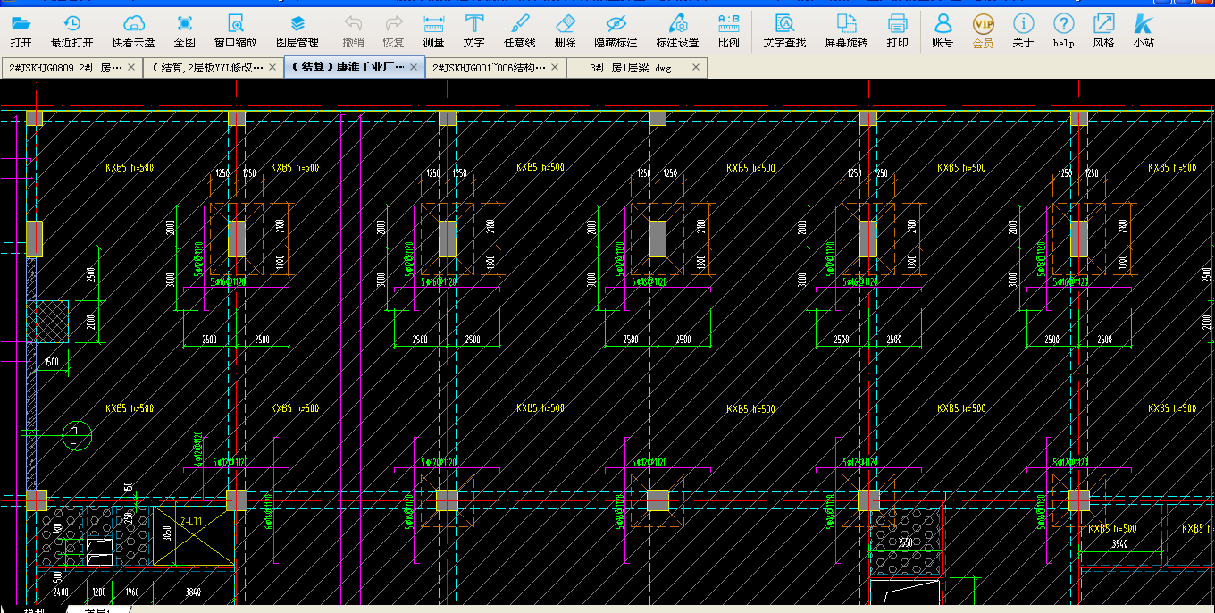
Task: Click the 风格 style icon
Action: [x=1104, y=23]
